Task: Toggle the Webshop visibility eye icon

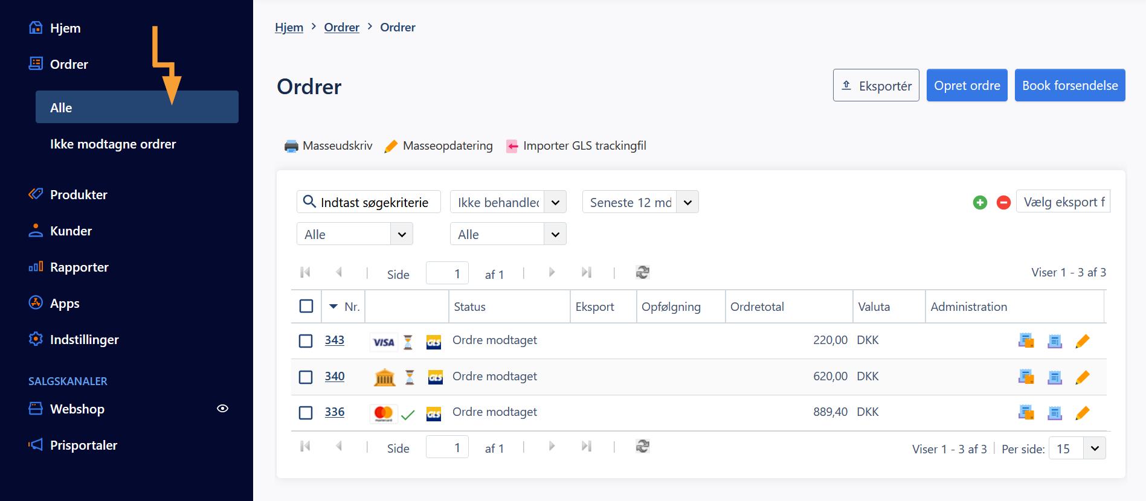Action: [x=222, y=409]
